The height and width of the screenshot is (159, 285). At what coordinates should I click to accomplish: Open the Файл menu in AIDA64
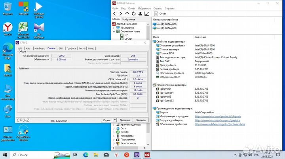[x=115, y=9]
